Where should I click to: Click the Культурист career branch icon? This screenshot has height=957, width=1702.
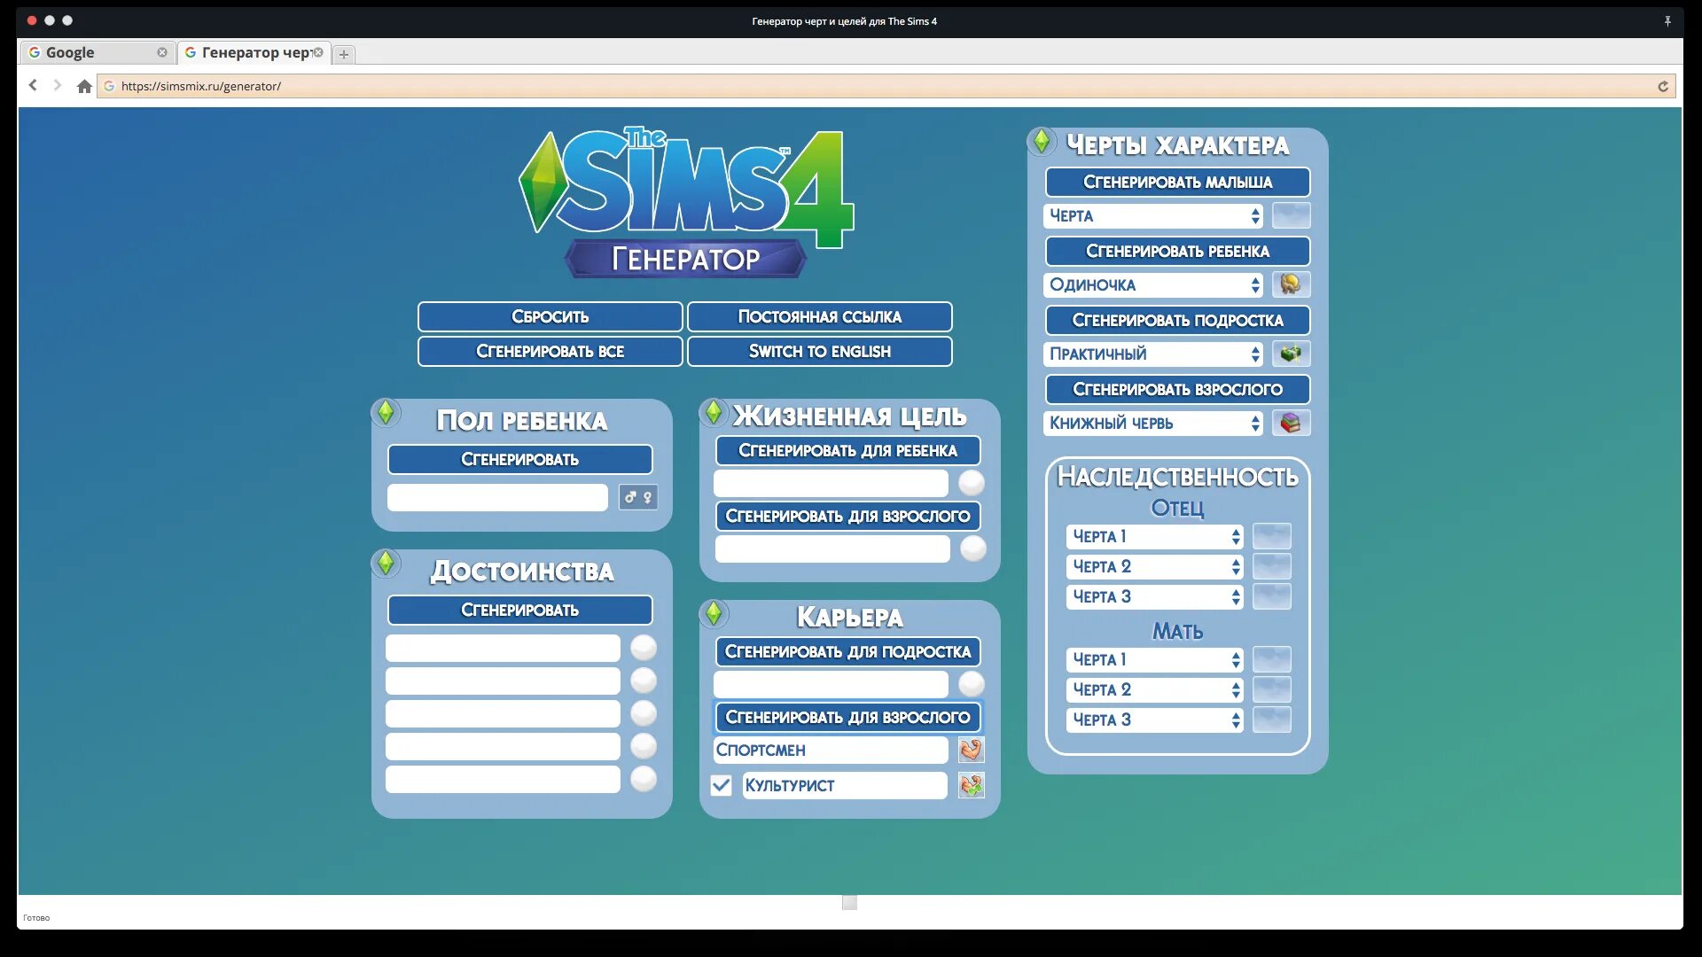971,785
